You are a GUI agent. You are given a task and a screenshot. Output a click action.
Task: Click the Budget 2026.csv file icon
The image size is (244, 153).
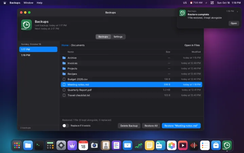[64, 79]
